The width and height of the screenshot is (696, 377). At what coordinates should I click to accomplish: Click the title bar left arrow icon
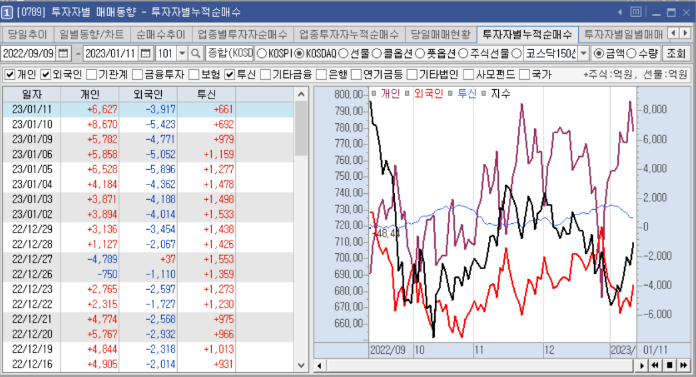tap(620, 13)
